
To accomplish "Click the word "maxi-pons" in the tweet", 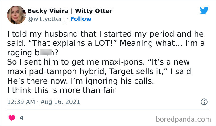I will click(127, 62).
